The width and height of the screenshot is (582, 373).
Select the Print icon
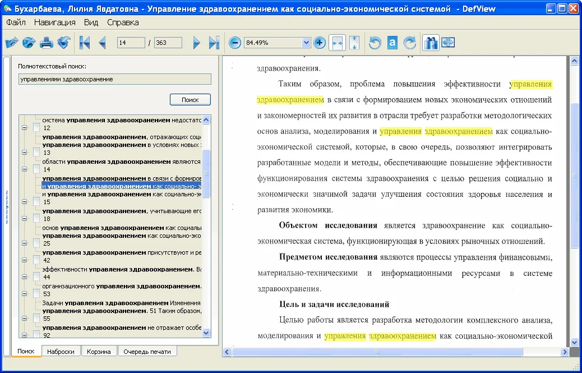[x=46, y=42]
